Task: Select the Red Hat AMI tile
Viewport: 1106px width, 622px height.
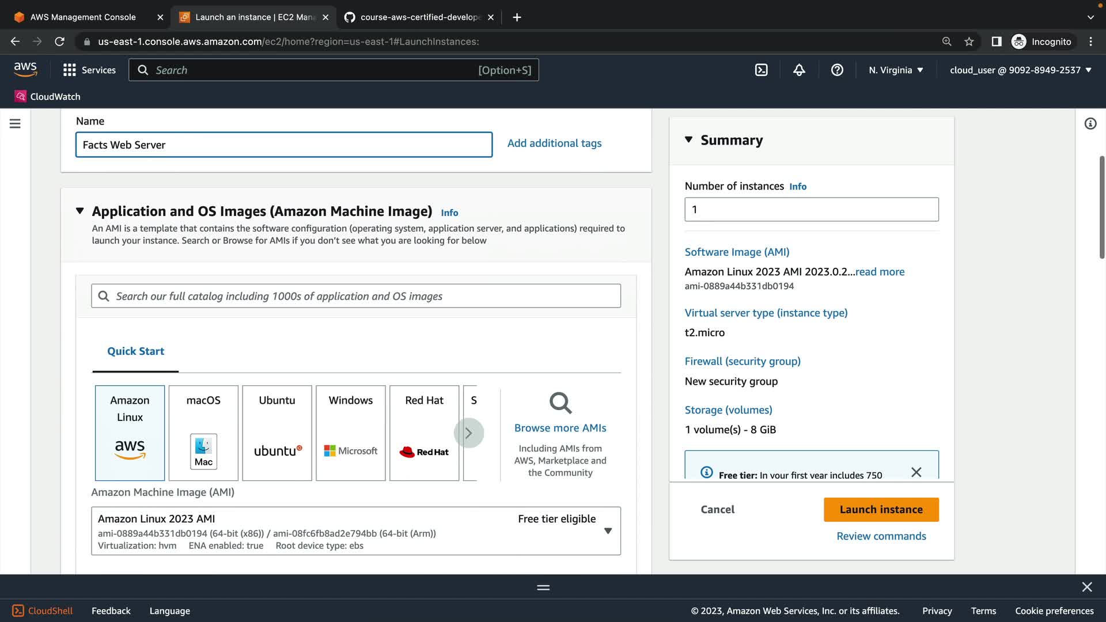Action: [x=424, y=433]
